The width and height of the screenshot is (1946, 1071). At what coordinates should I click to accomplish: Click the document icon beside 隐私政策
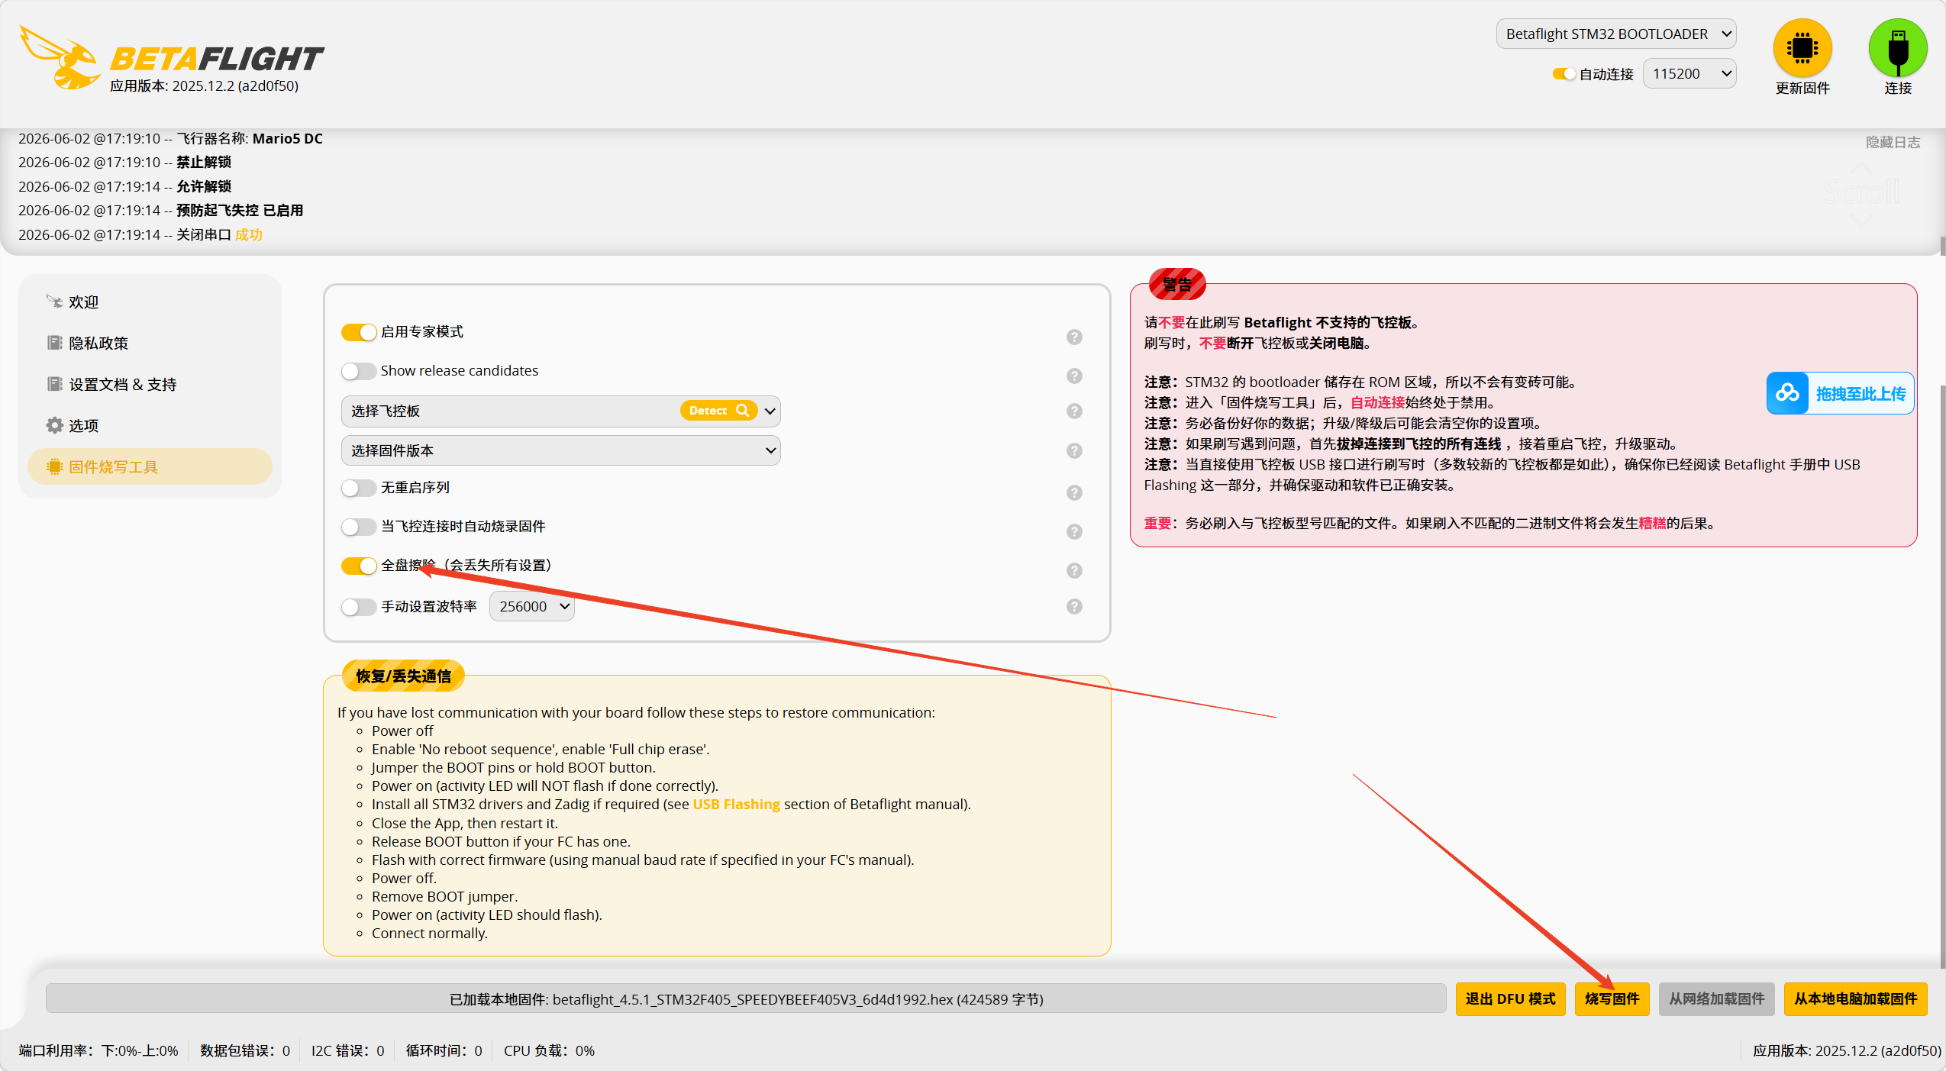click(x=54, y=343)
